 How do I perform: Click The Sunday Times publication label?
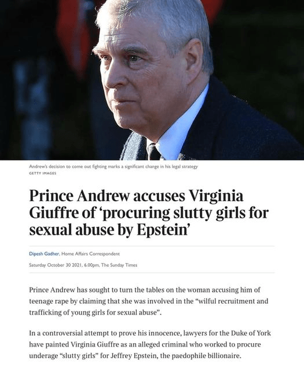click(119, 265)
